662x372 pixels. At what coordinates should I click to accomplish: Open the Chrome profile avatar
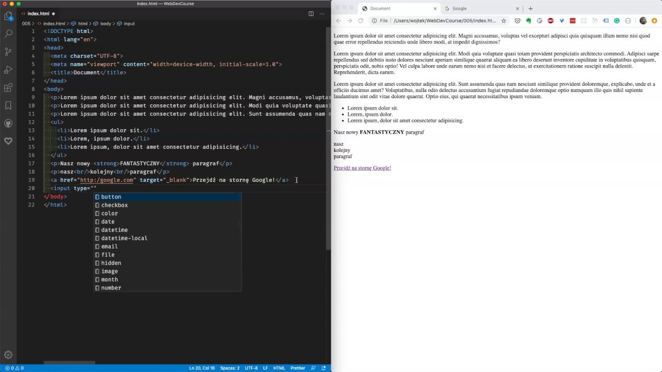point(643,21)
